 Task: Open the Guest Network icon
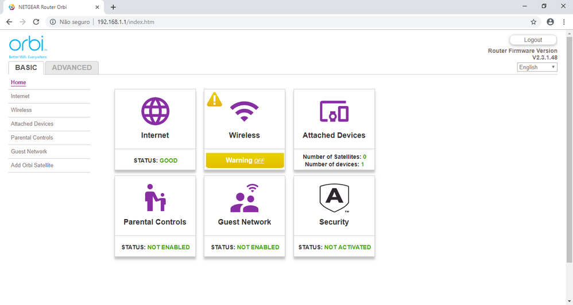tap(245, 198)
